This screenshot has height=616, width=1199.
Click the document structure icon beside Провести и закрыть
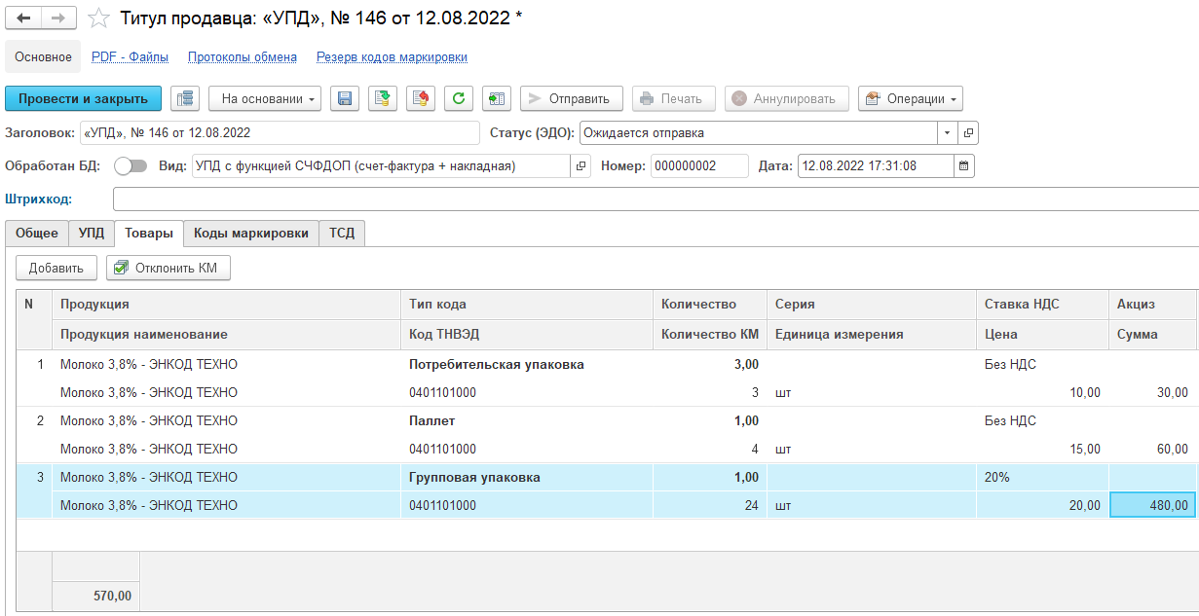coord(185,98)
